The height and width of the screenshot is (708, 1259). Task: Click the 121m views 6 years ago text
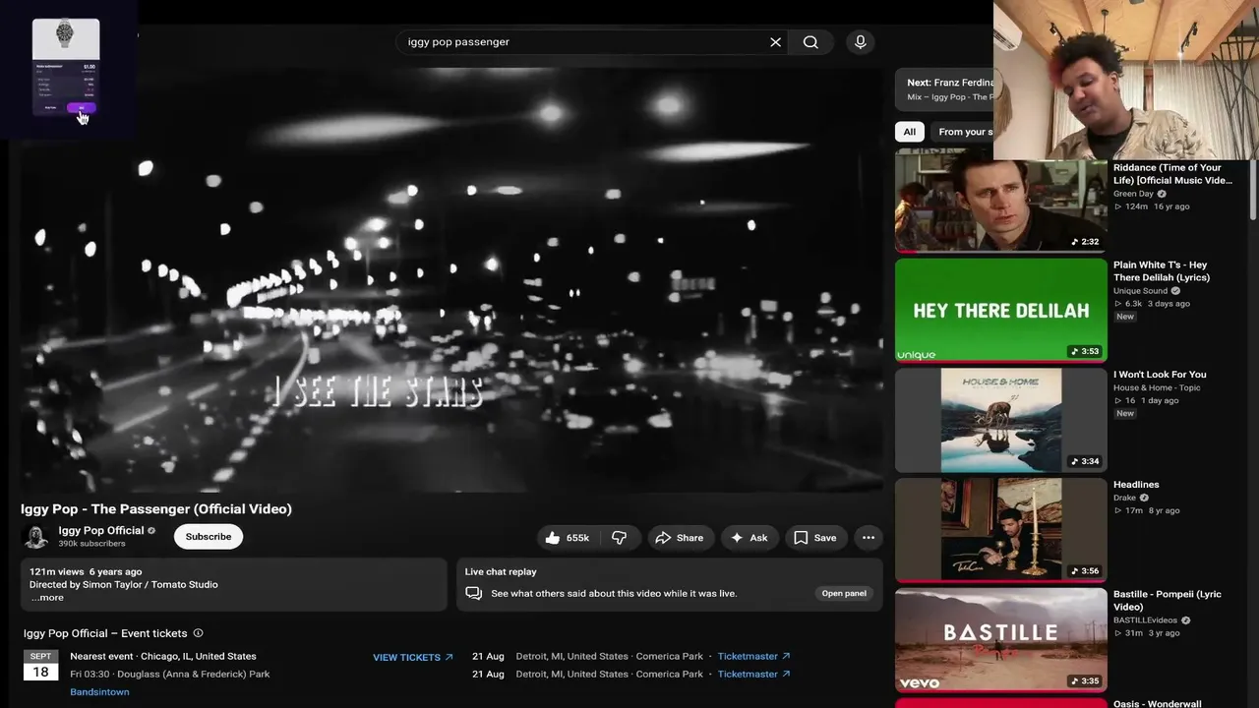[86, 572]
